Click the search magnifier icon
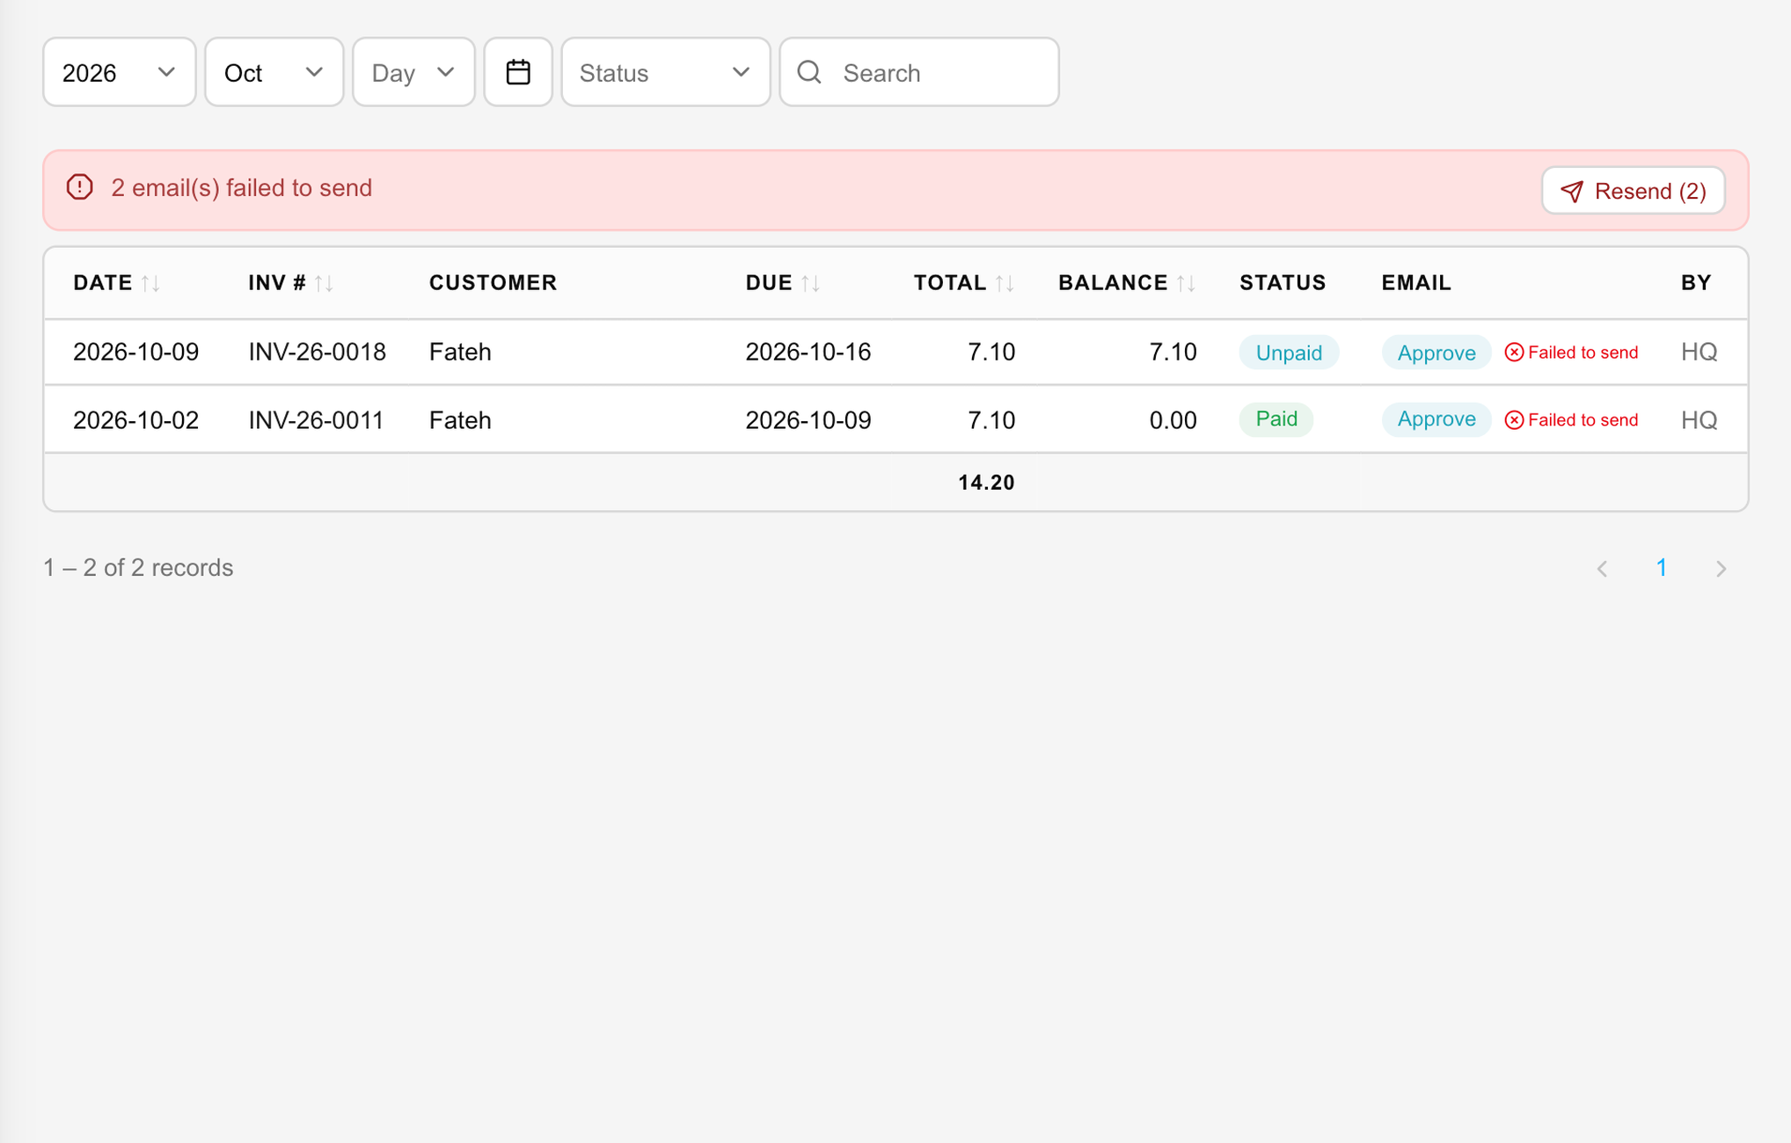The image size is (1791, 1143). coord(809,72)
